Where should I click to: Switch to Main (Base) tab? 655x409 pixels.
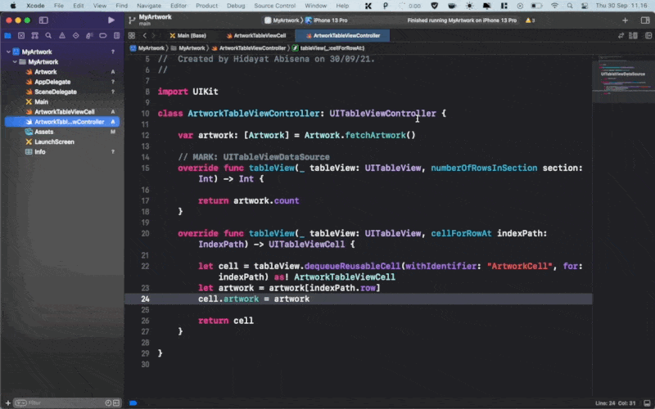188,35
